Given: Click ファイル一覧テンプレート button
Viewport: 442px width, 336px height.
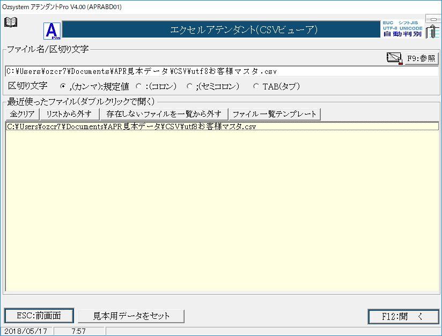Looking at the screenshot, I should click(x=275, y=114).
